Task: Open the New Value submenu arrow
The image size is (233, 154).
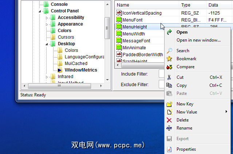Action: click(x=226, y=112)
